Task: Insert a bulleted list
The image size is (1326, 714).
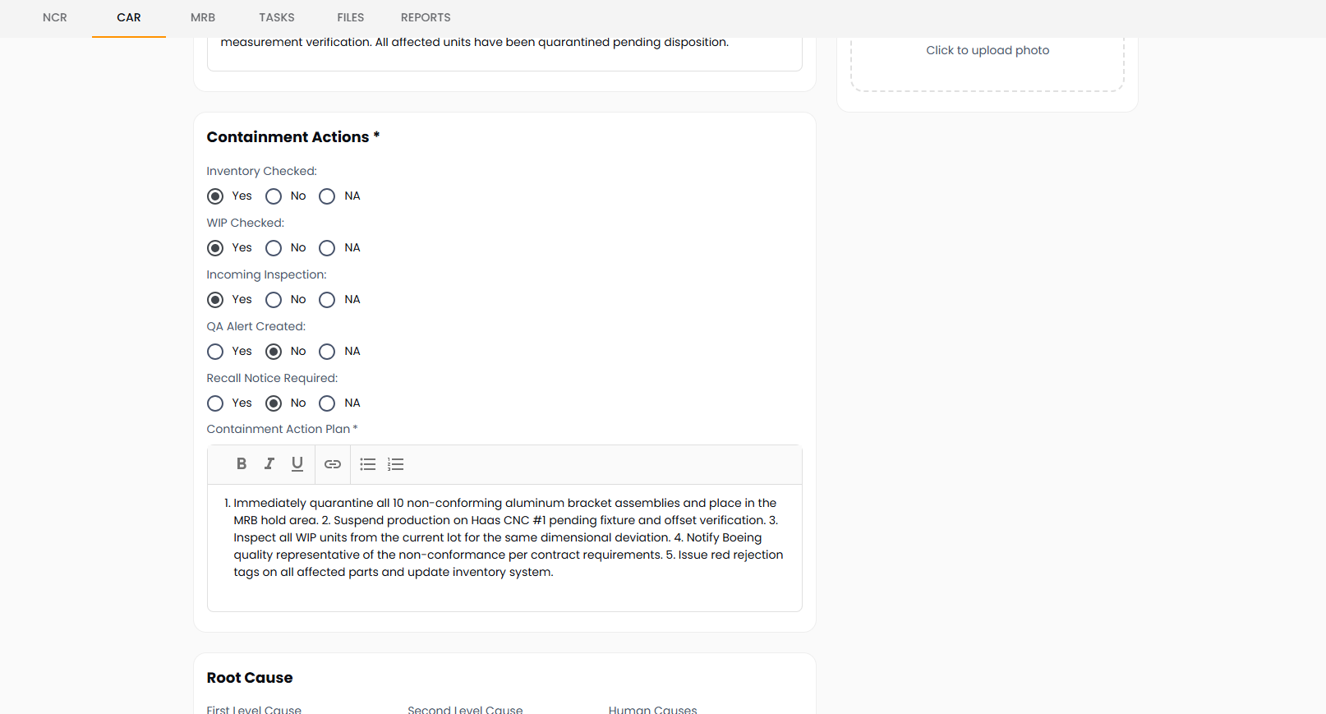Action: click(x=368, y=464)
